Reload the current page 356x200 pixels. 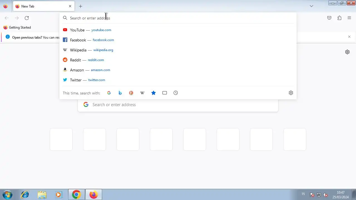tap(27, 18)
